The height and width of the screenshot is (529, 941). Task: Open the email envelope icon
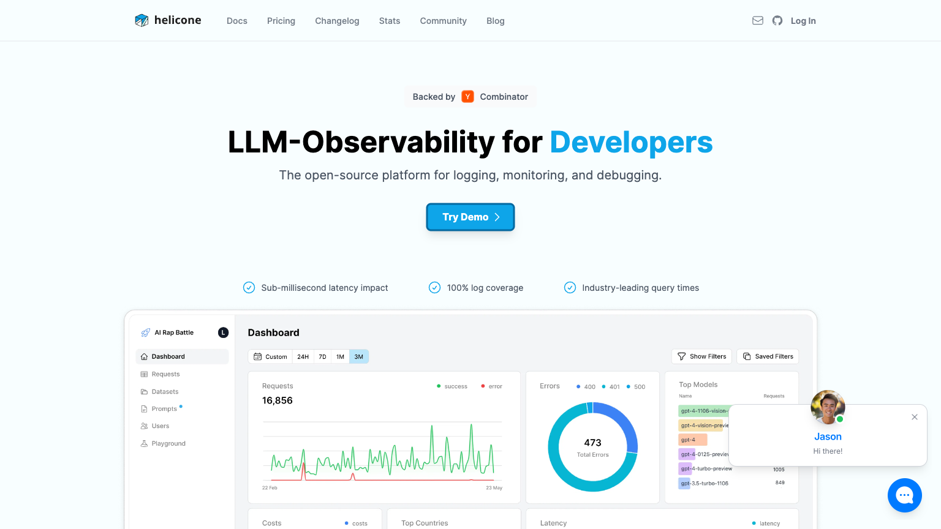[x=758, y=20]
